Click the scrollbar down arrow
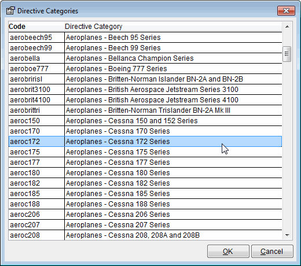This screenshot has height=266, width=301. coord(287,235)
